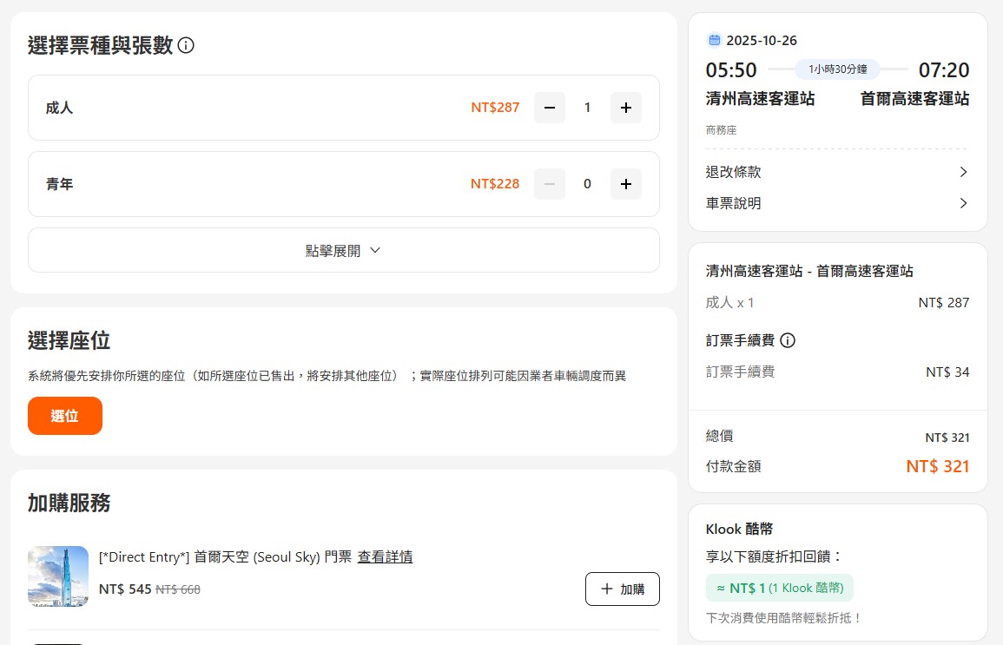
Task: Click the disabled minus button for 青年
Action: [549, 184]
